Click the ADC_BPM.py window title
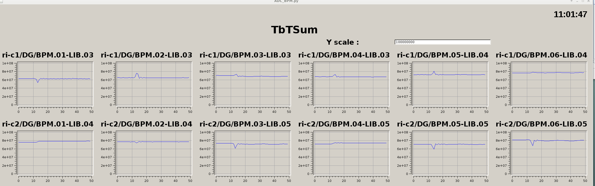This screenshot has width=595, height=186. tap(286, 1)
